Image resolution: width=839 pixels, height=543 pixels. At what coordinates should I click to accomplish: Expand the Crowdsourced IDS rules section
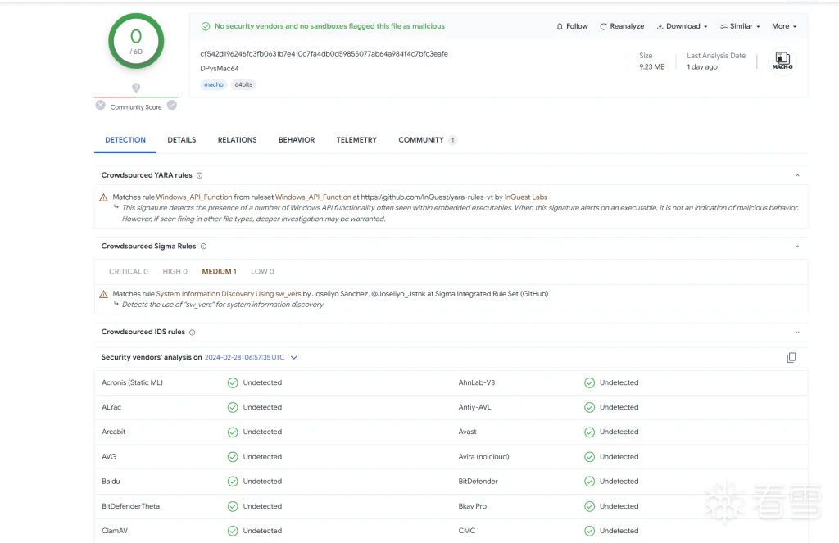796,333
